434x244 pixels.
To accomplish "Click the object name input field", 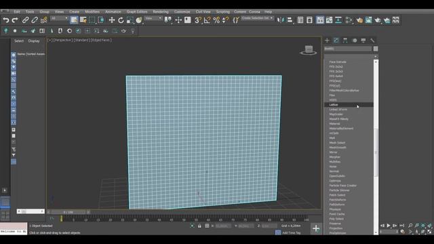I will click(348, 49).
